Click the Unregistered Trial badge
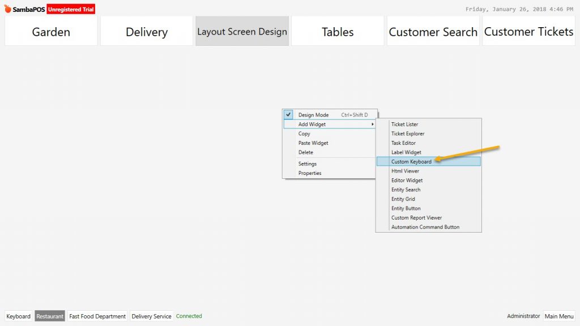Screen dimensions: 580x326 coord(71,9)
